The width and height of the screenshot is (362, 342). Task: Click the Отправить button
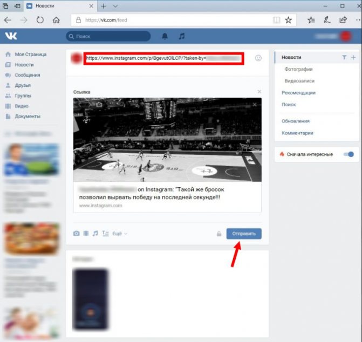pyautogui.click(x=244, y=234)
